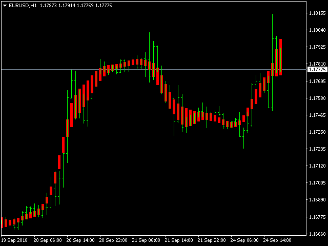Click the 19 Sep 2018 date label

(x=14, y=240)
